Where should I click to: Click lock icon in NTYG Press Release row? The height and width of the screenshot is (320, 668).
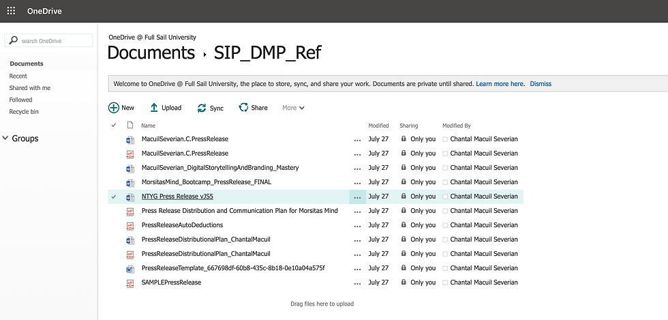404,197
